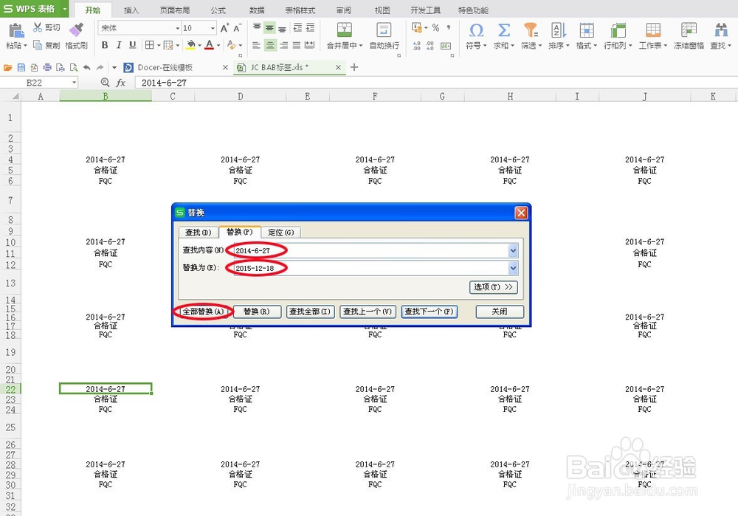Switch to 查找(D) tab in dialog

coord(198,232)
